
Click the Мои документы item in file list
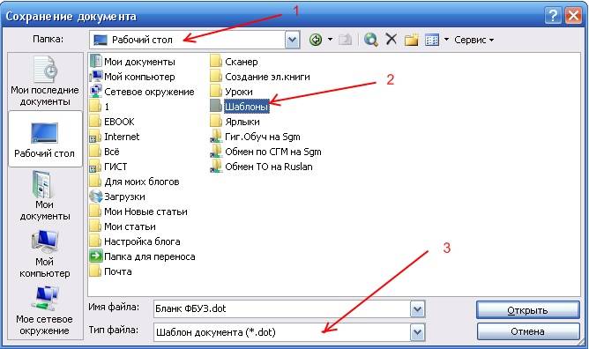[x=132, y=62]
